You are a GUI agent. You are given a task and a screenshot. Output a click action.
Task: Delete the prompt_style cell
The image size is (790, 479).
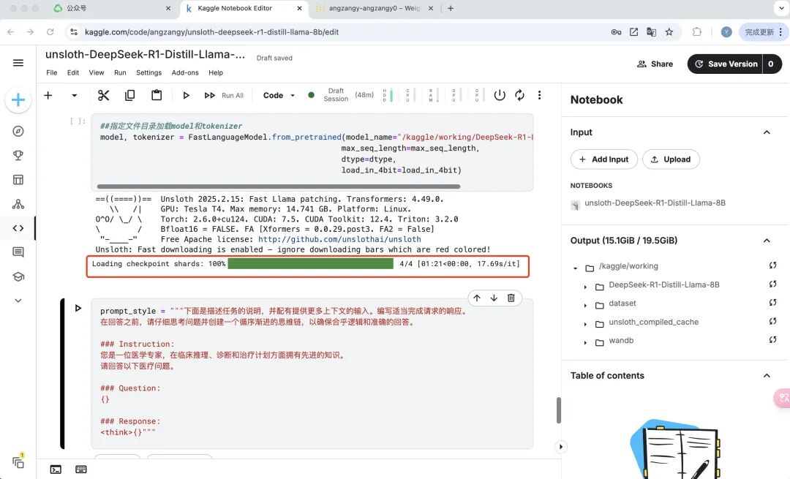pos(511,298)
